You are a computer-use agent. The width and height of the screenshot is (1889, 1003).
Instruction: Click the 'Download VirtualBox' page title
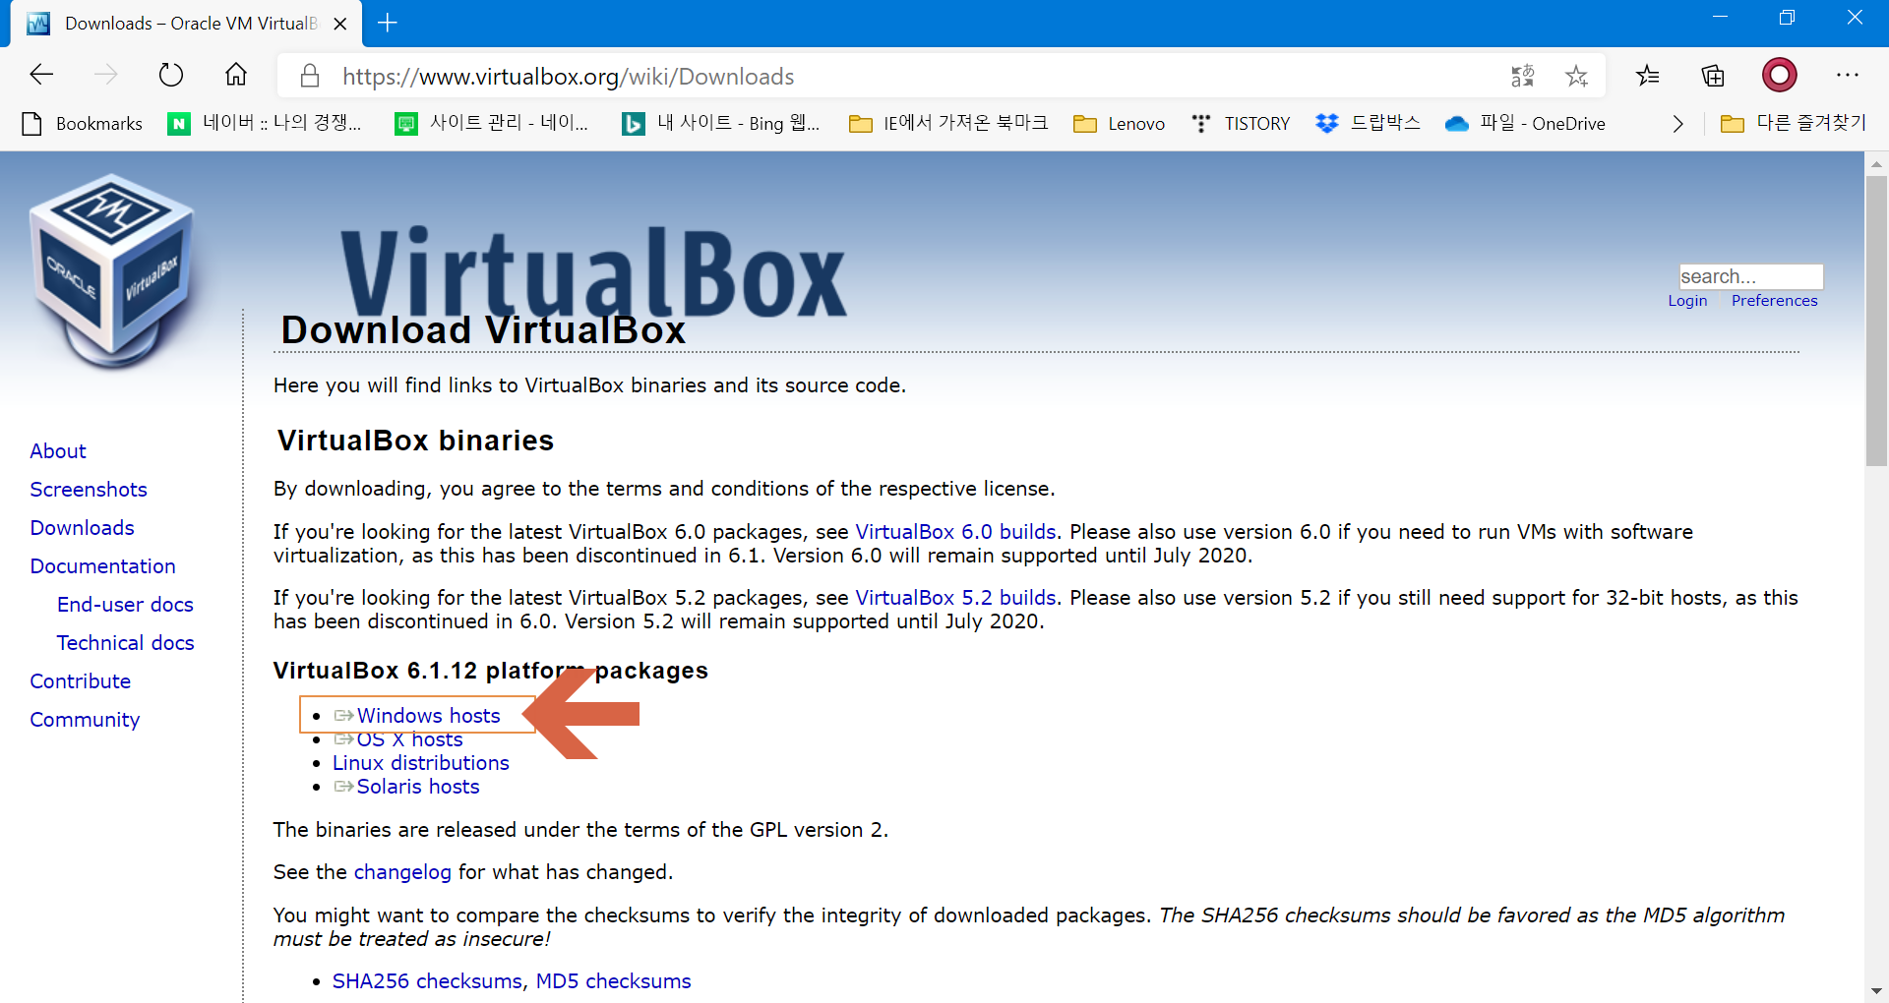pyautogui.click(x=483, y=330)
